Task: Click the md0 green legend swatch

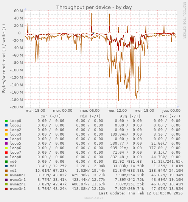Action: (6, 162)
